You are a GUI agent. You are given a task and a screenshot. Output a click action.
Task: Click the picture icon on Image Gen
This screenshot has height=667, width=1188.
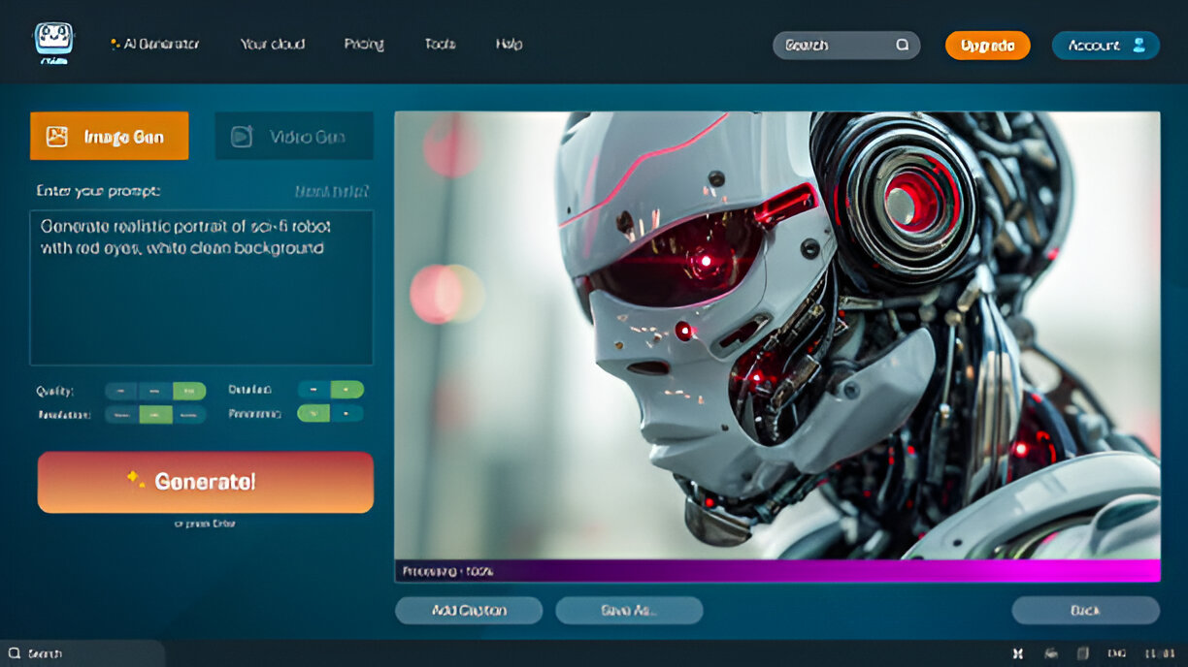[x=57, y=137]
